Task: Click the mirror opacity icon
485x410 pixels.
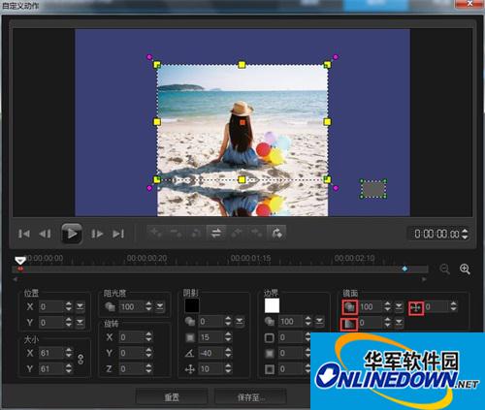Action: coord(349,307)
